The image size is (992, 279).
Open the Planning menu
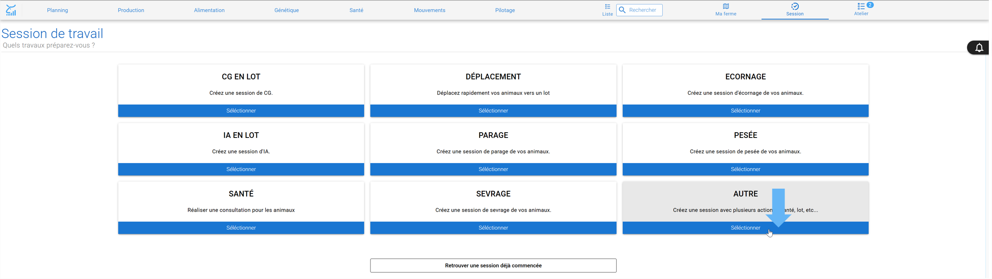(57, 10)
